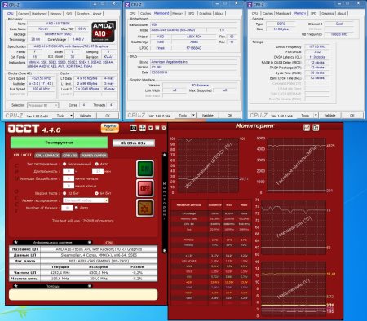
Task: Select the CPU:OCCT test tab
Action: click(x=23, y=155)
